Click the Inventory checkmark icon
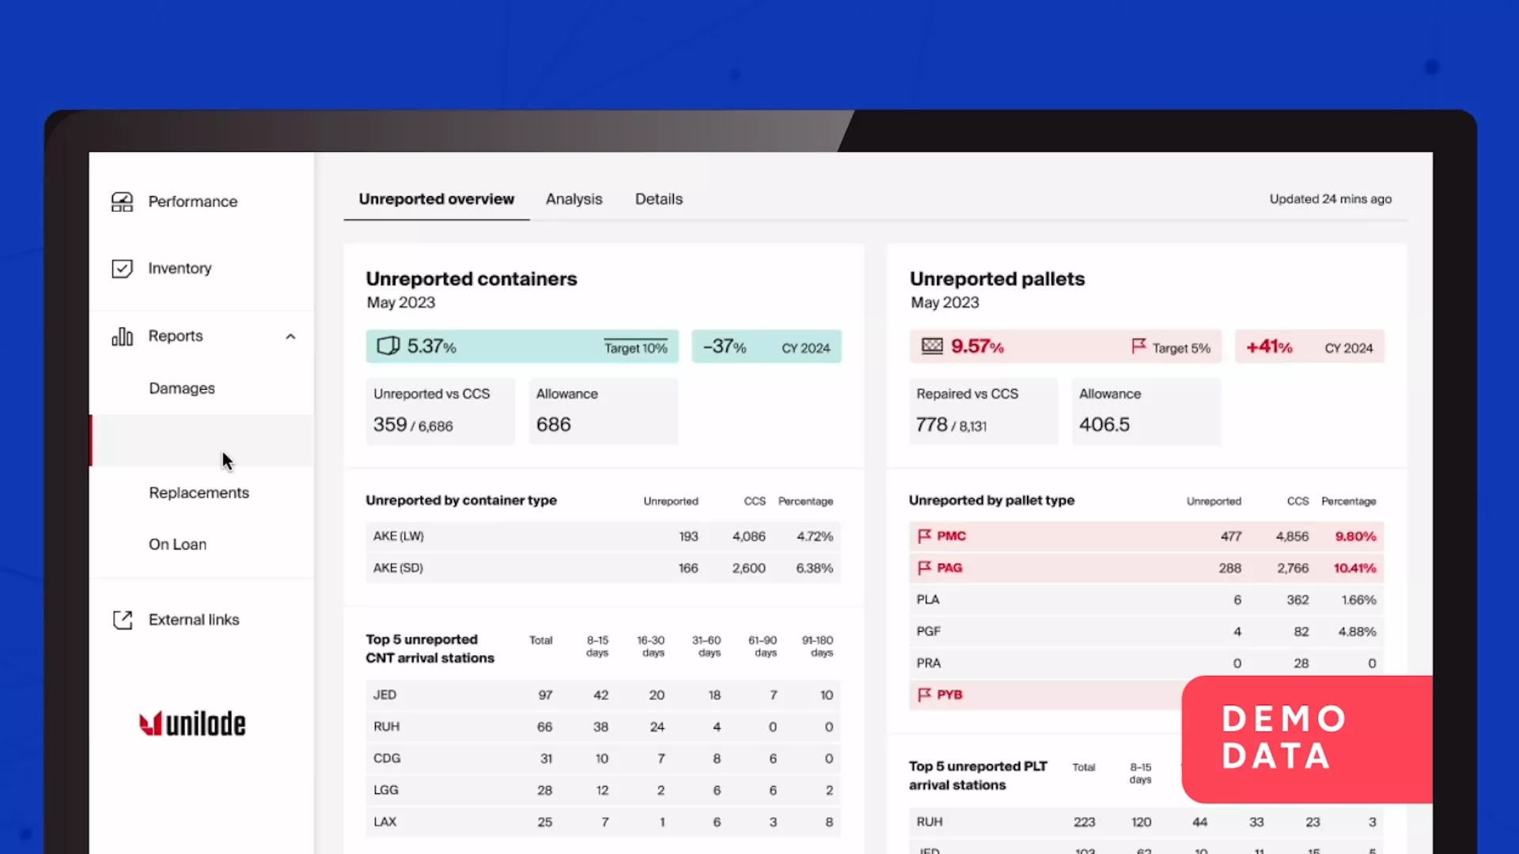The height and width of the screenshot is (854, 1519). 122,268
